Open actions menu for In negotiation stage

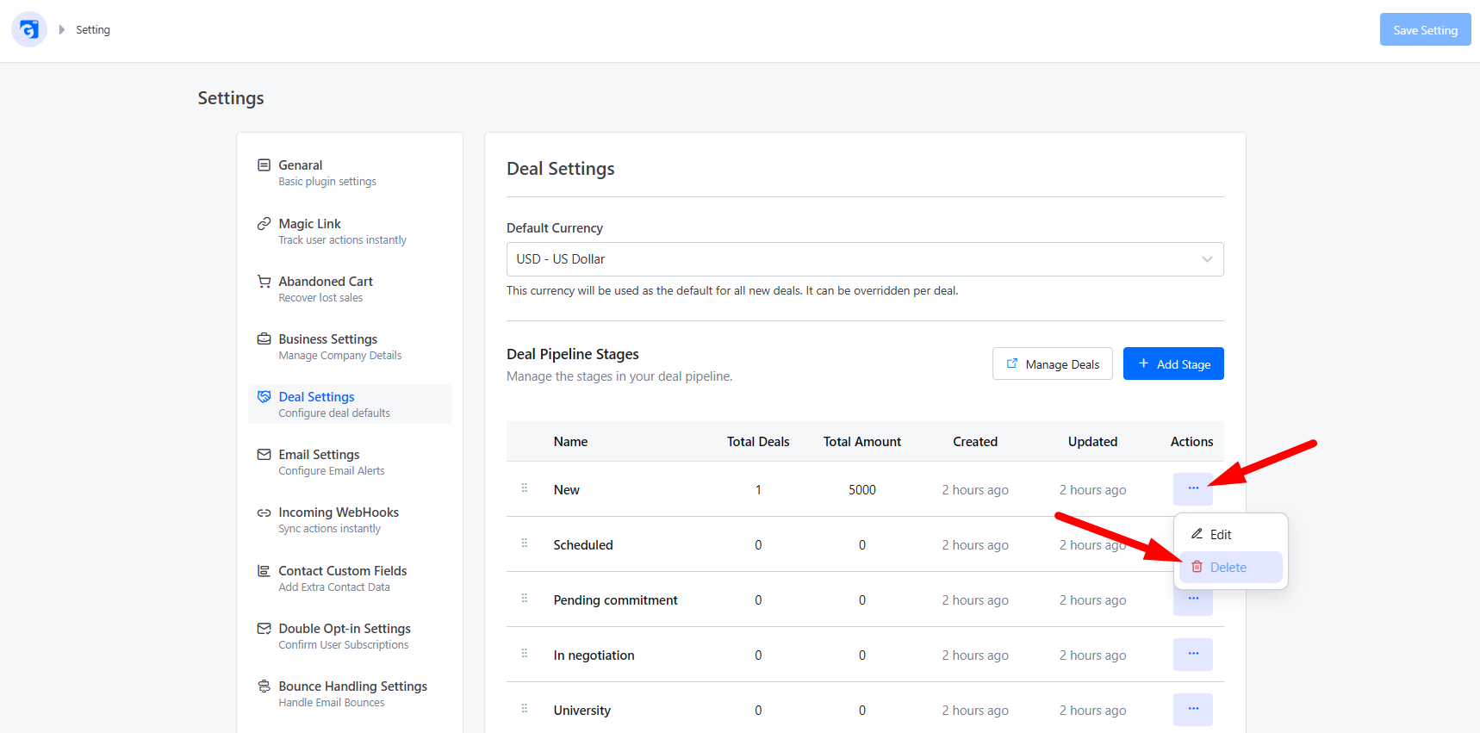tap(1192, 654)
